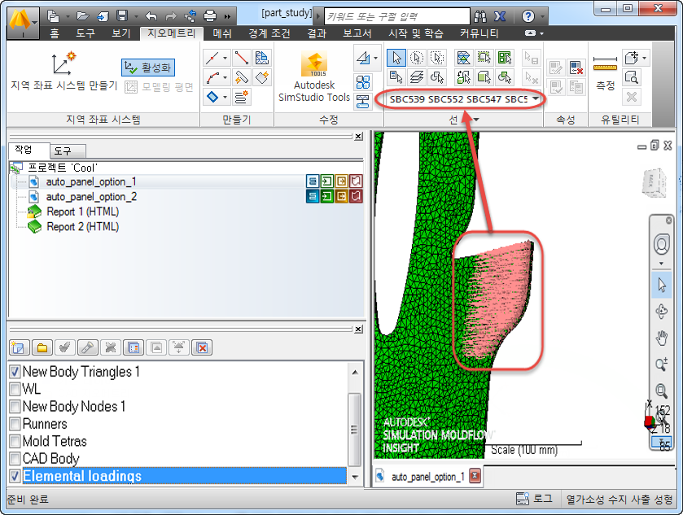Open the 경계 조건 ribbon tab
Screen dimensions: 683x515
[x=269, y=33]
